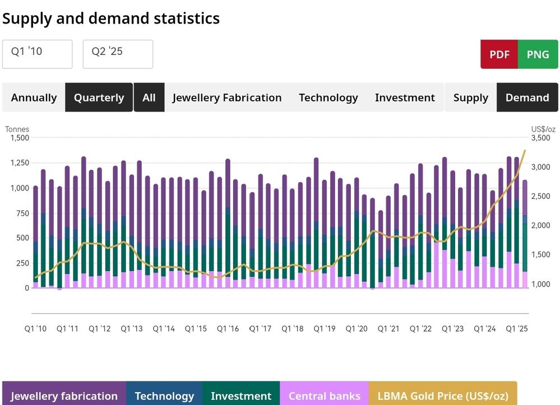Click the gold price line peak
This screenshot has width=560, height=405.
pos(525,150)
